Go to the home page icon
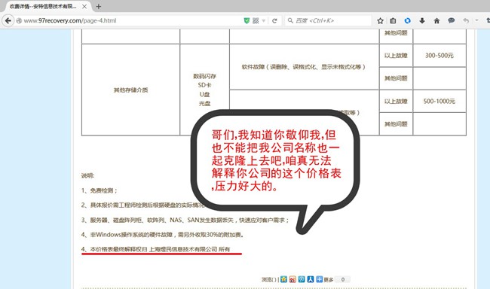 pyautogui.click(x=436, y=20)
